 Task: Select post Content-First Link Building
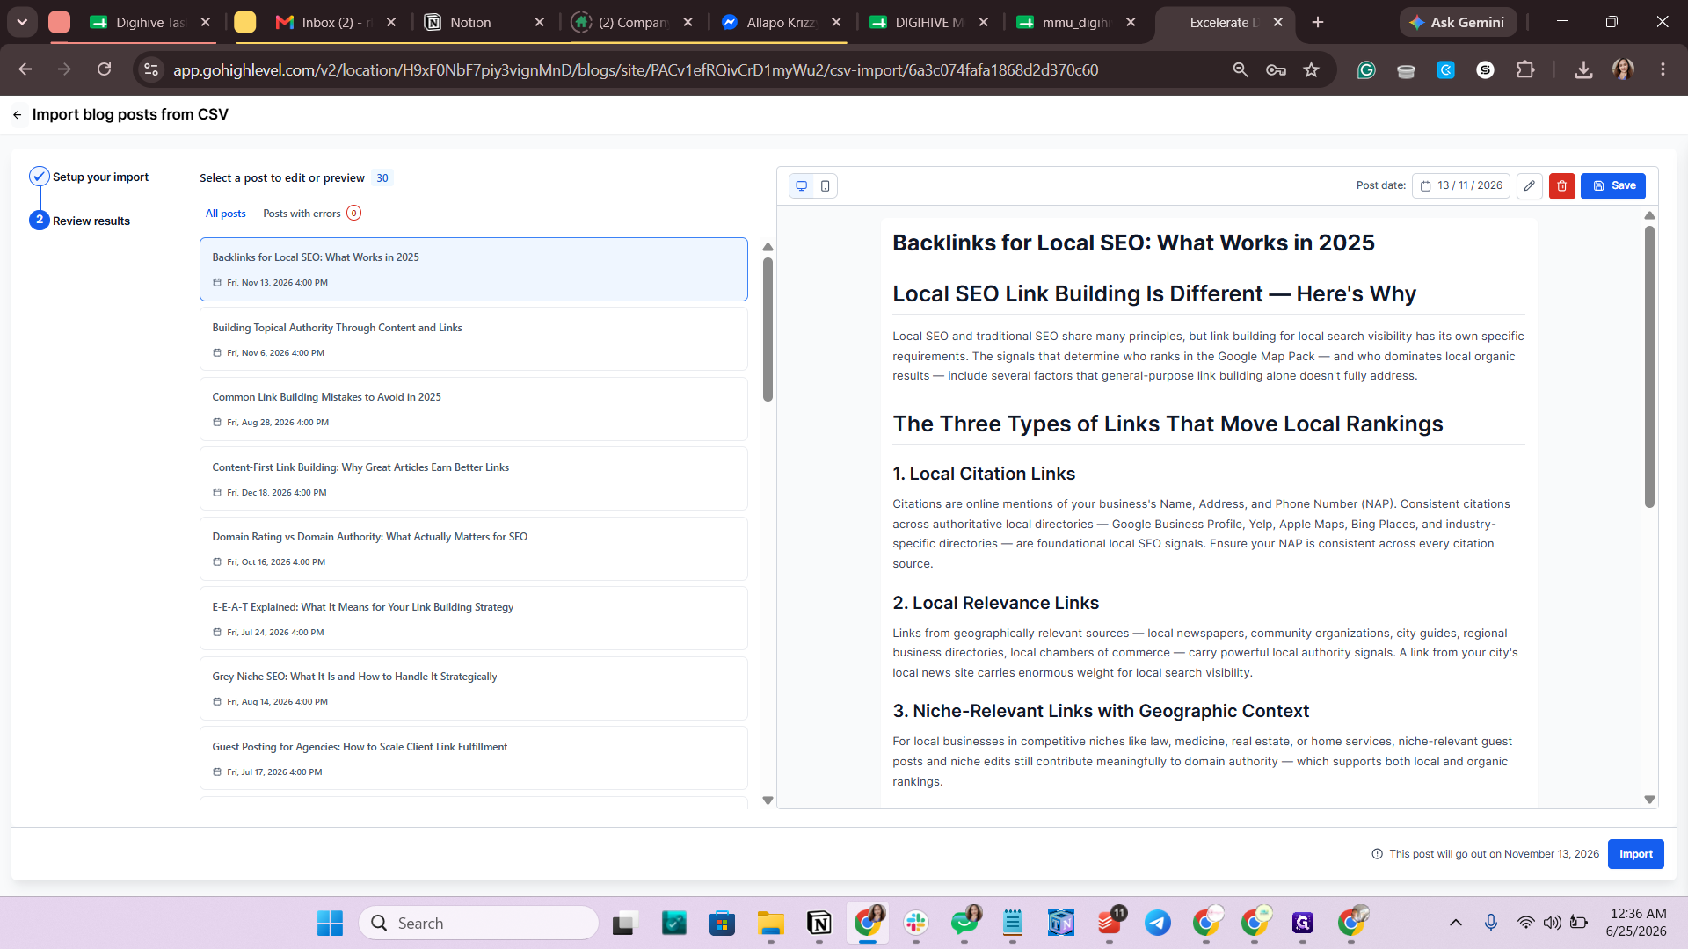[473, 479]
